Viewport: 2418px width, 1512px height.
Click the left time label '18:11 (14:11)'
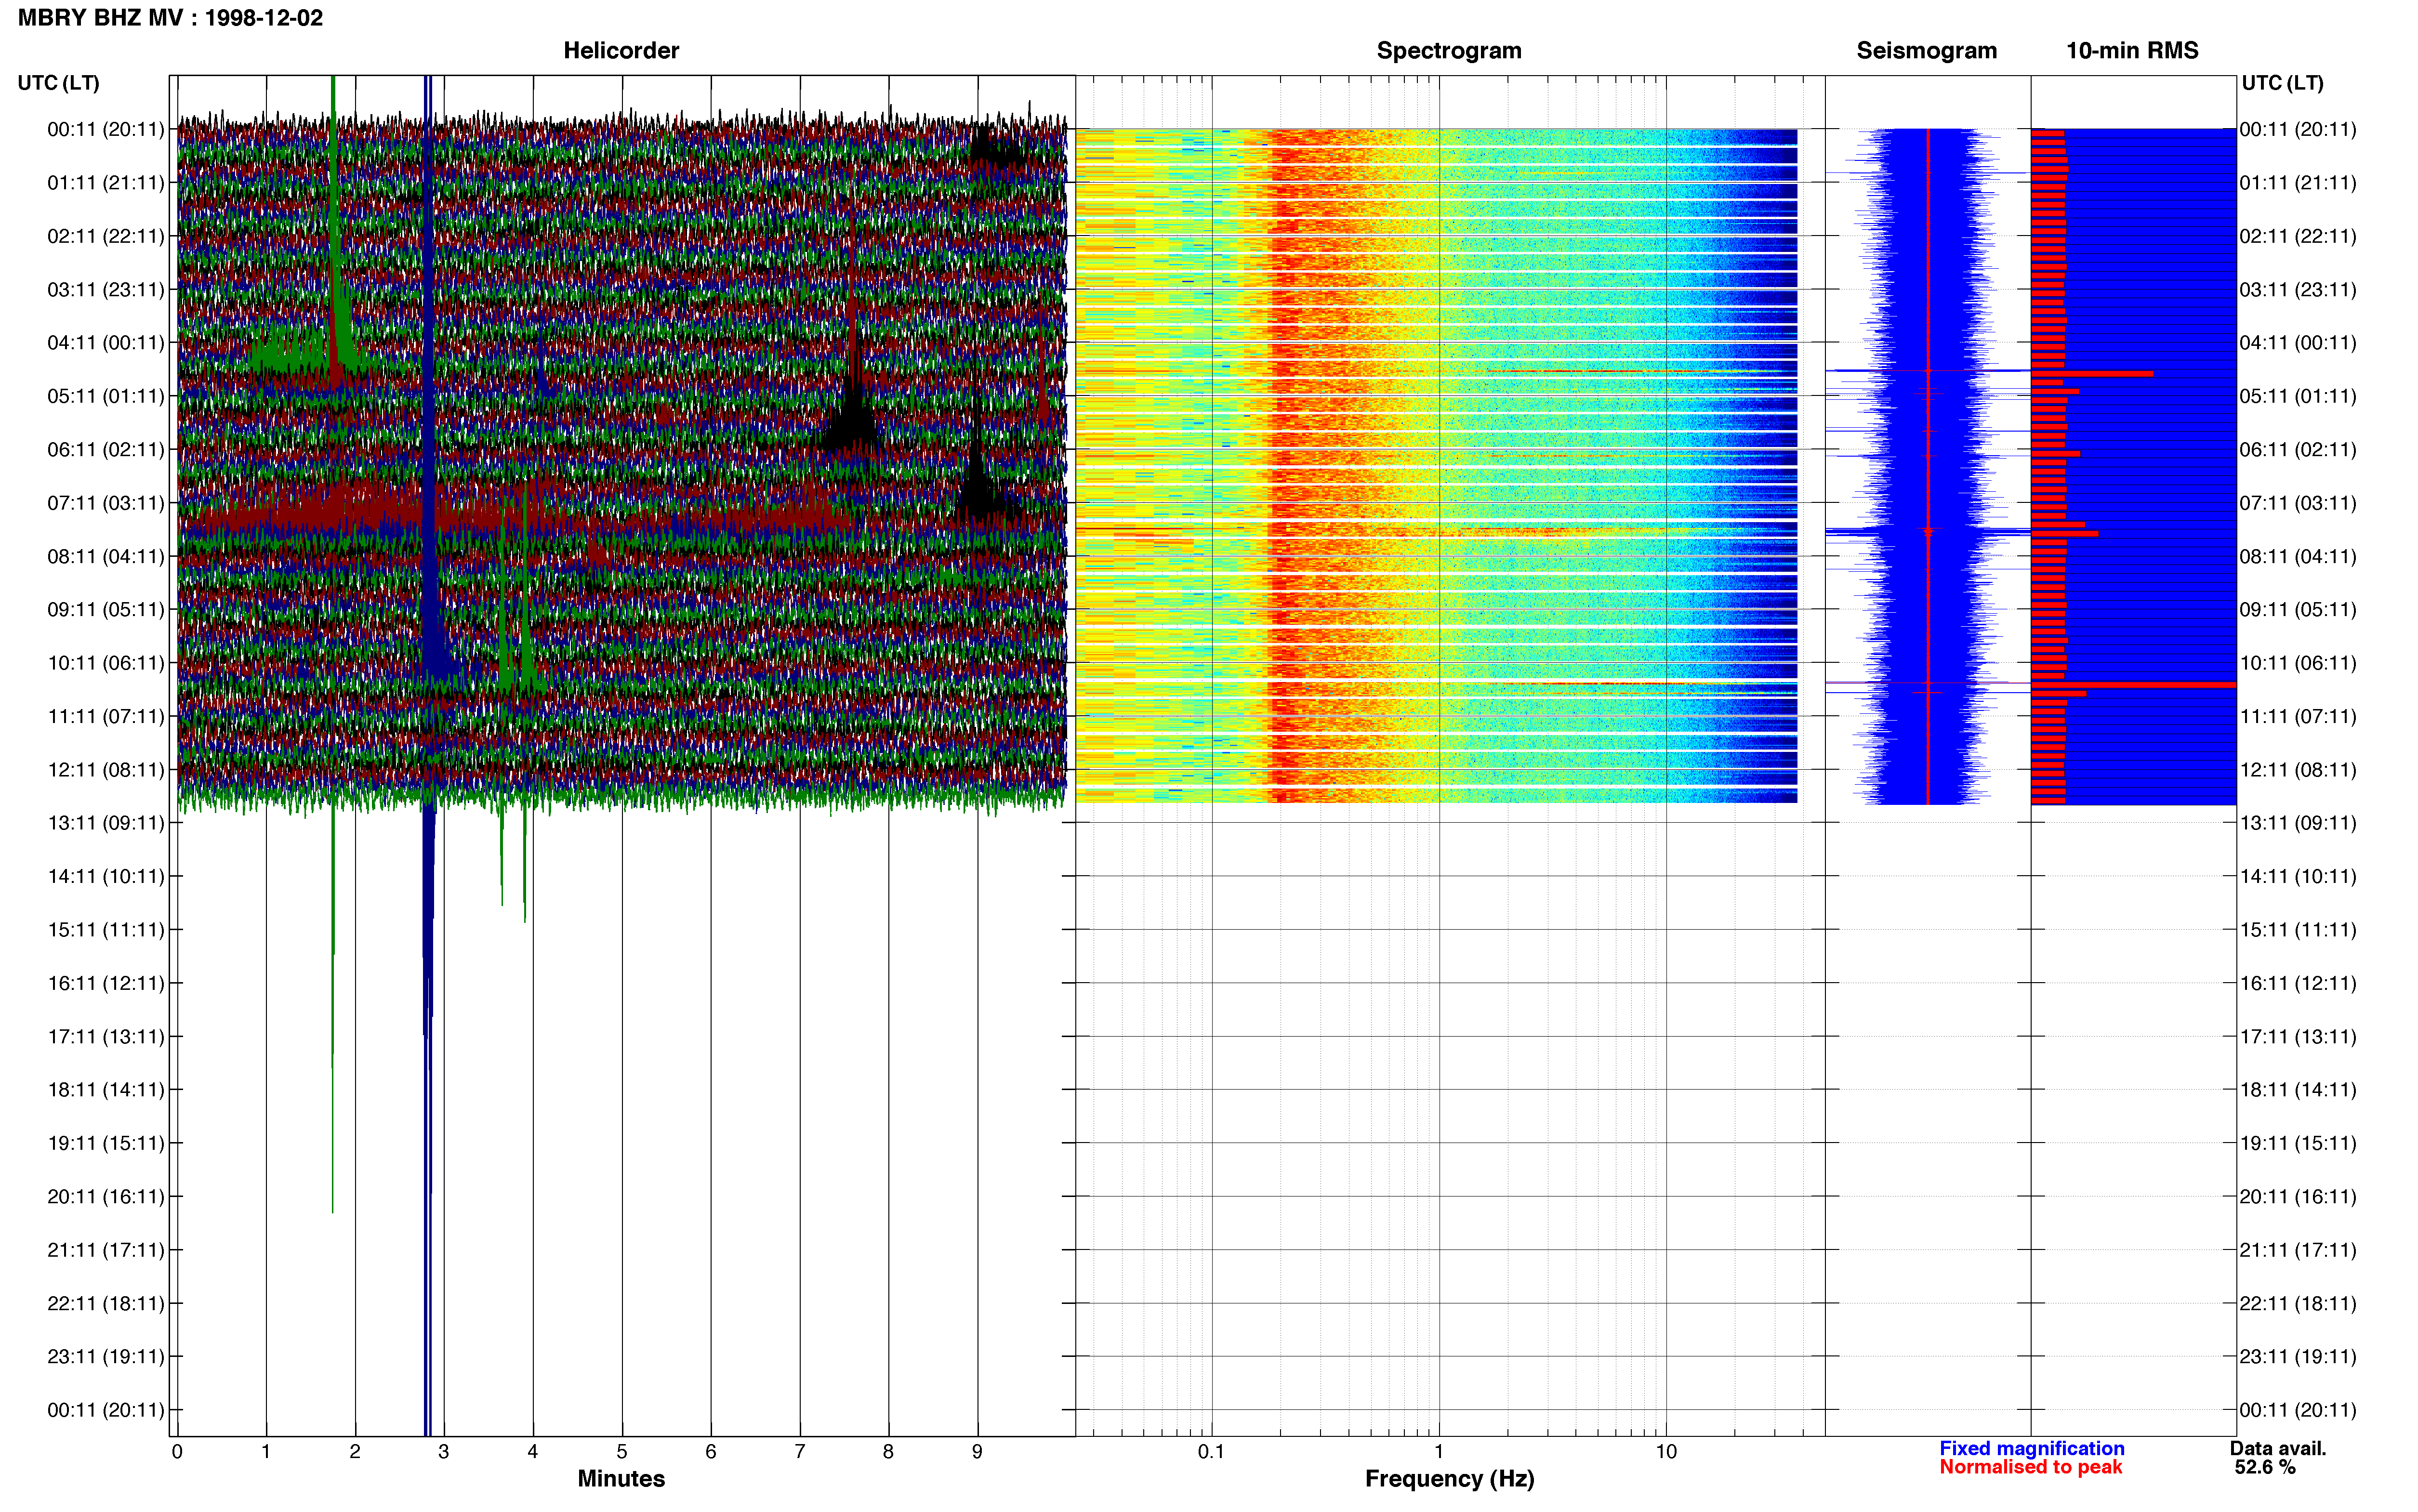pos(106,1090)
